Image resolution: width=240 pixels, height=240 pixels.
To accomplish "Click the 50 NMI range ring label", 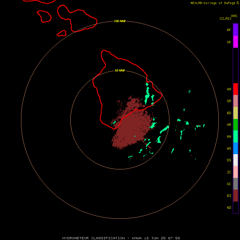I will (x=120, y=70).
